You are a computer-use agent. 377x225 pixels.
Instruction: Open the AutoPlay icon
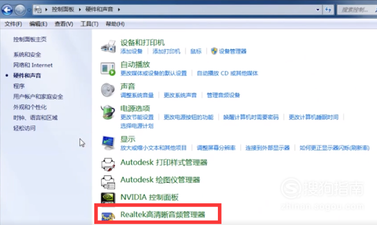108,68
